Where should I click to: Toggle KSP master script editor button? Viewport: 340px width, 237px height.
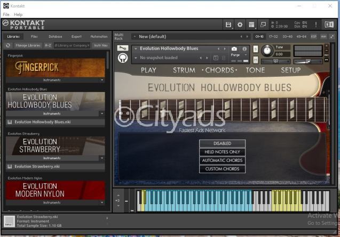(x=313, y=37)
